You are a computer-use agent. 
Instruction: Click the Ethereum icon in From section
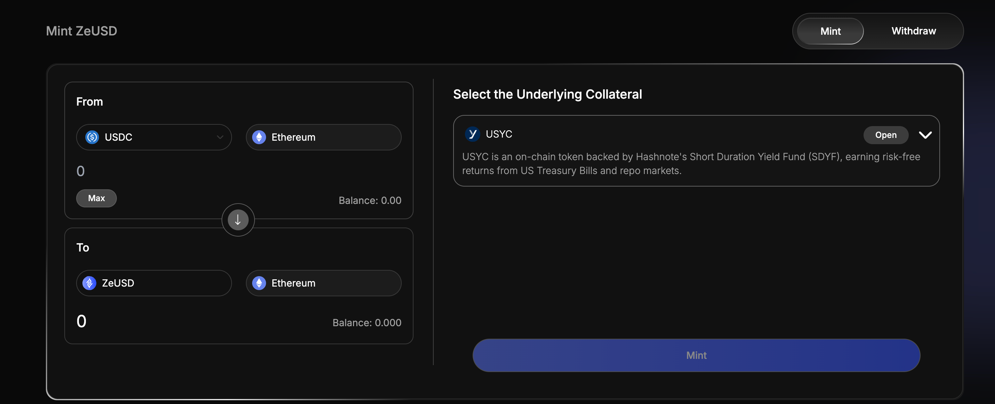click(x=259, y=137)
